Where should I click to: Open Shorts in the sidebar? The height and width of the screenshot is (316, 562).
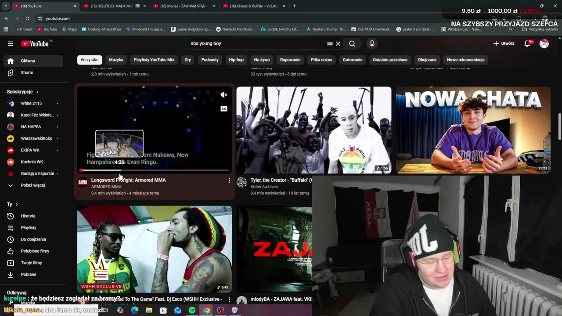34,72
